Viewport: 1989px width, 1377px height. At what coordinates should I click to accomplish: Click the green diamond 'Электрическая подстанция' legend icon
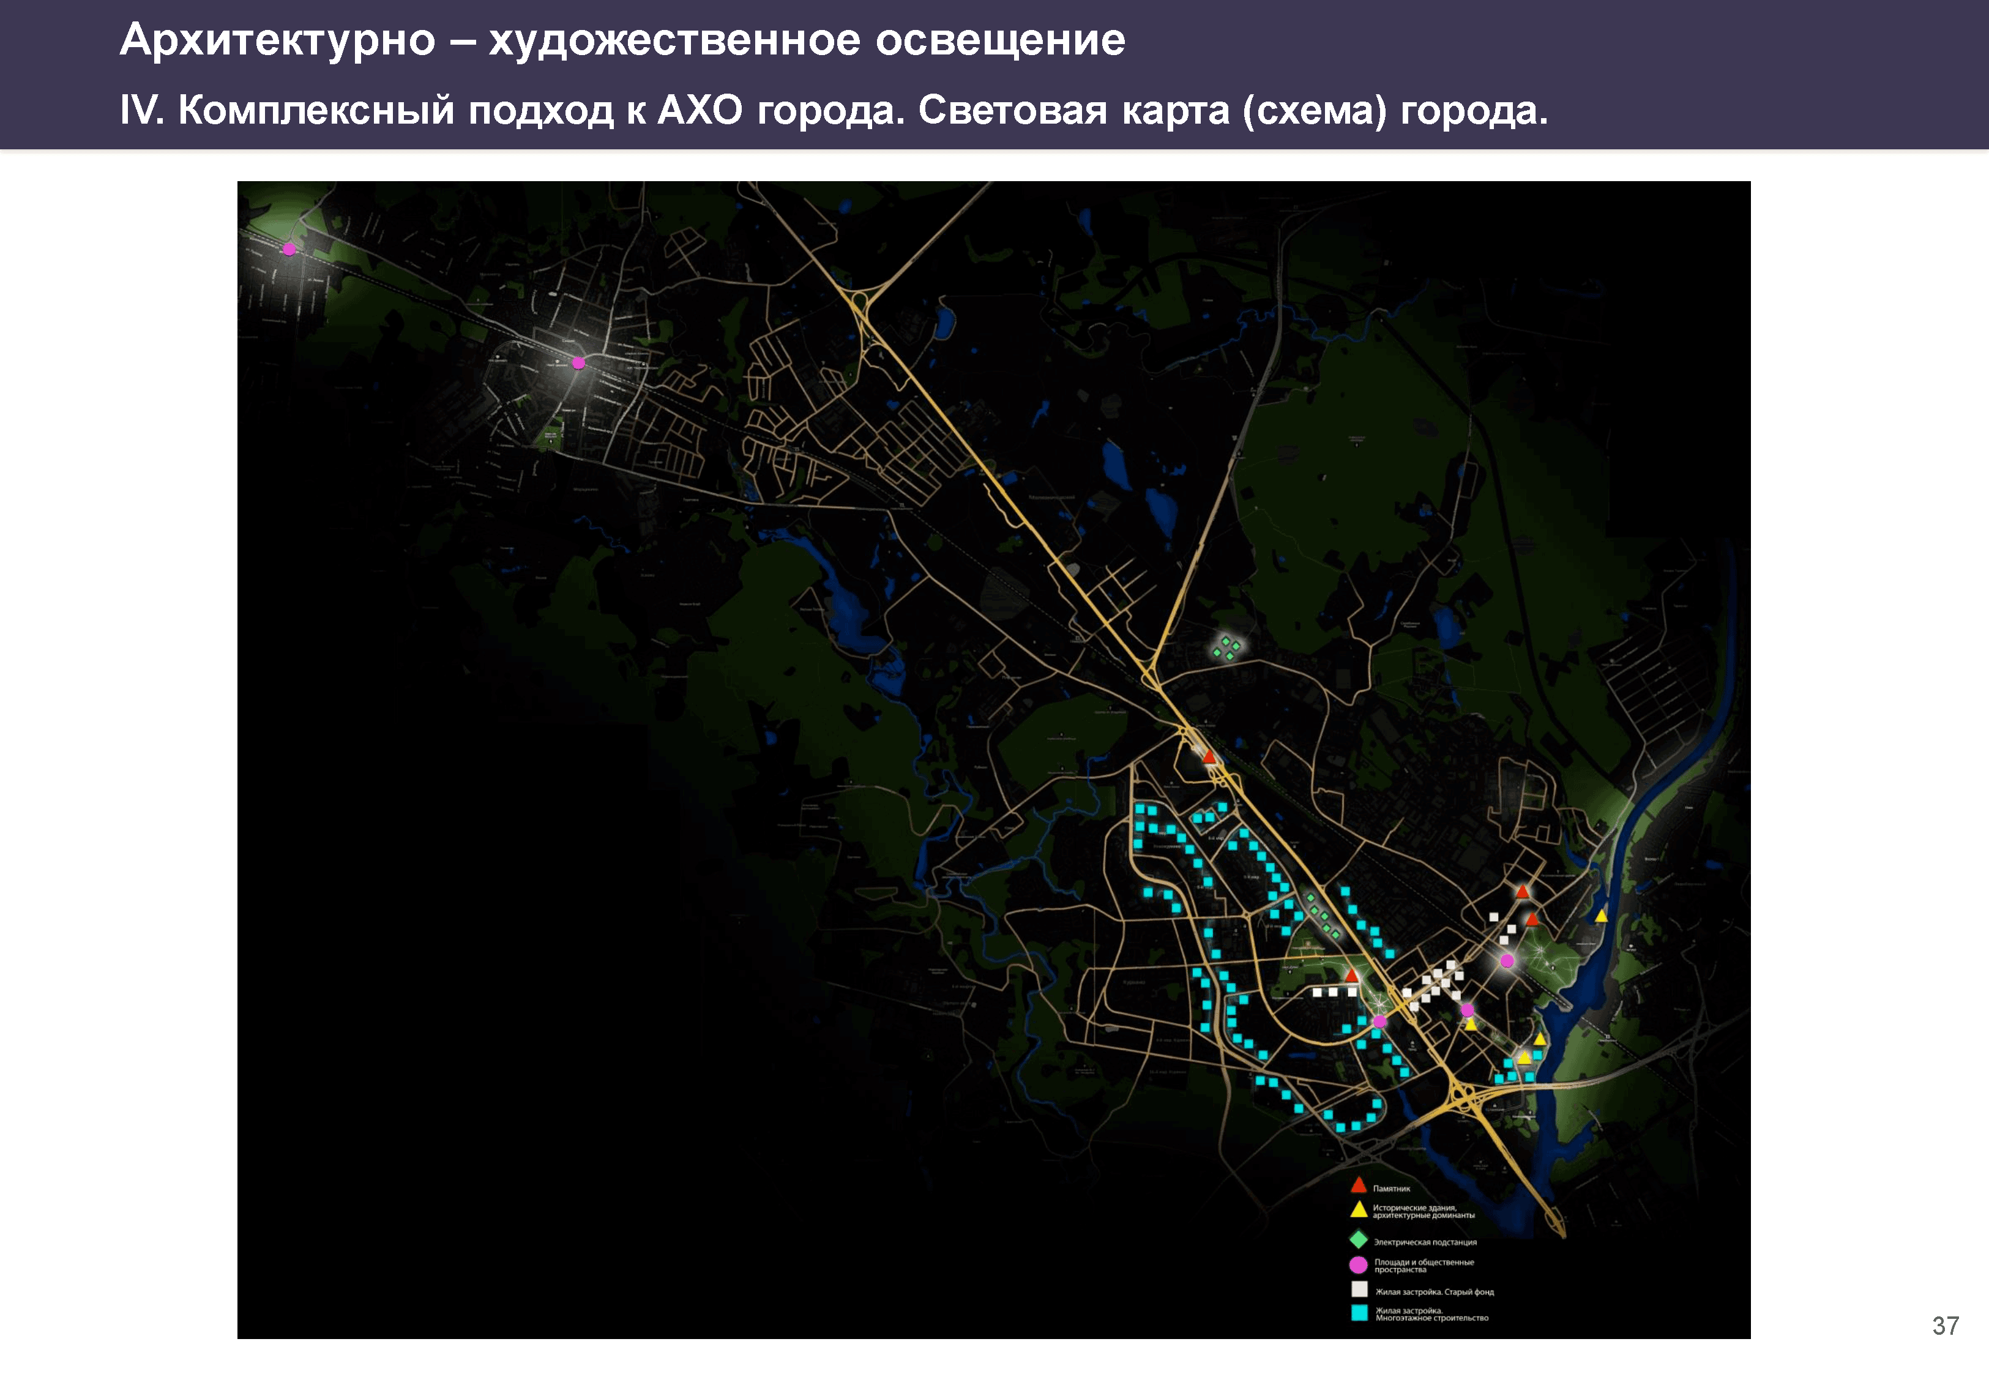point(1359,1240)
